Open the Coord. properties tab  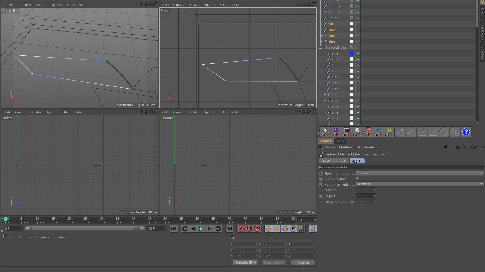coord(341,161)
